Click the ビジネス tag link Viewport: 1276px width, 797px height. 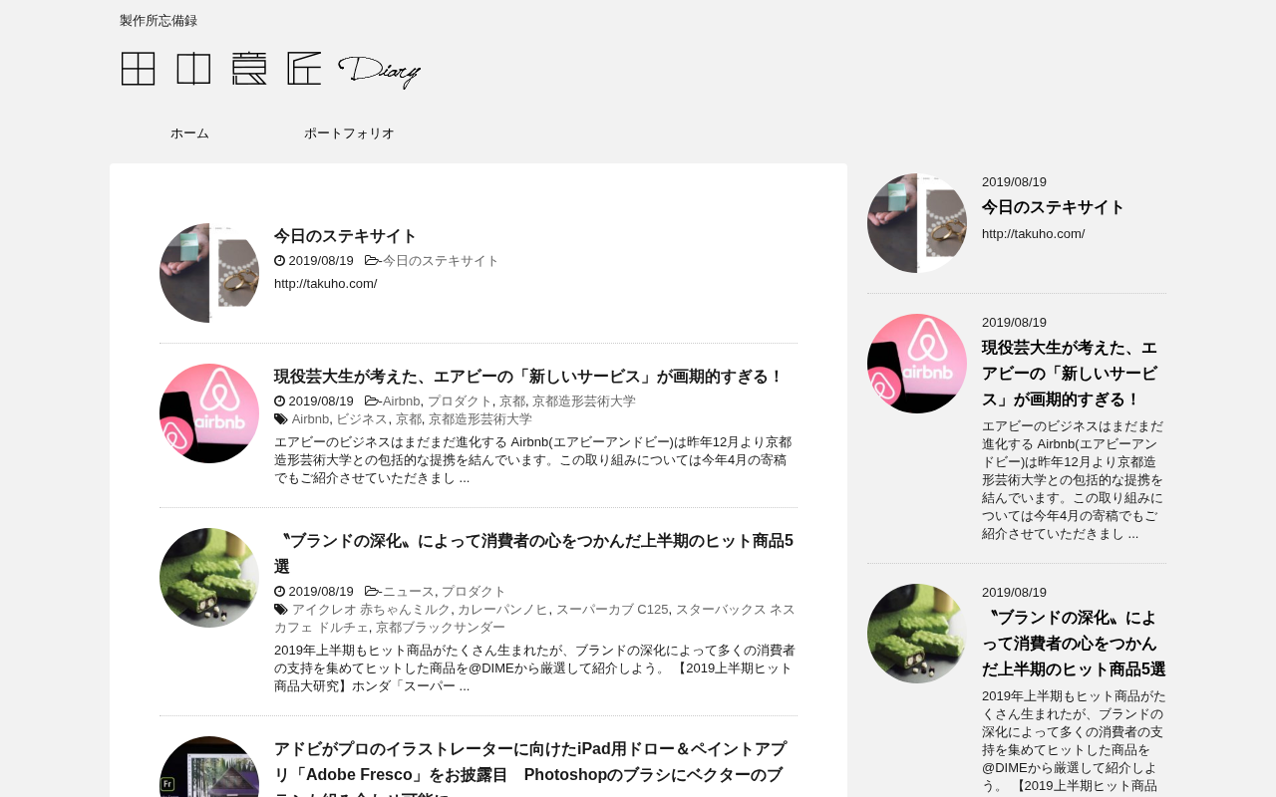362,419
